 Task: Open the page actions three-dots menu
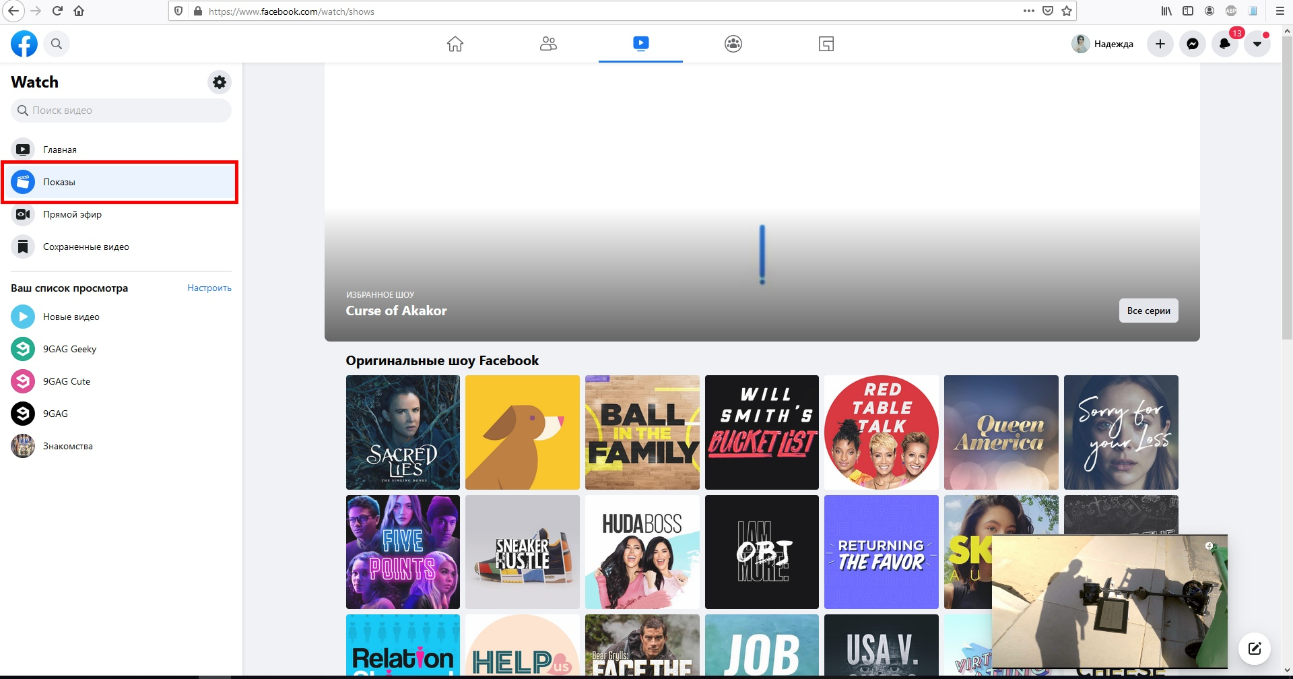[x=1028, y=11]
